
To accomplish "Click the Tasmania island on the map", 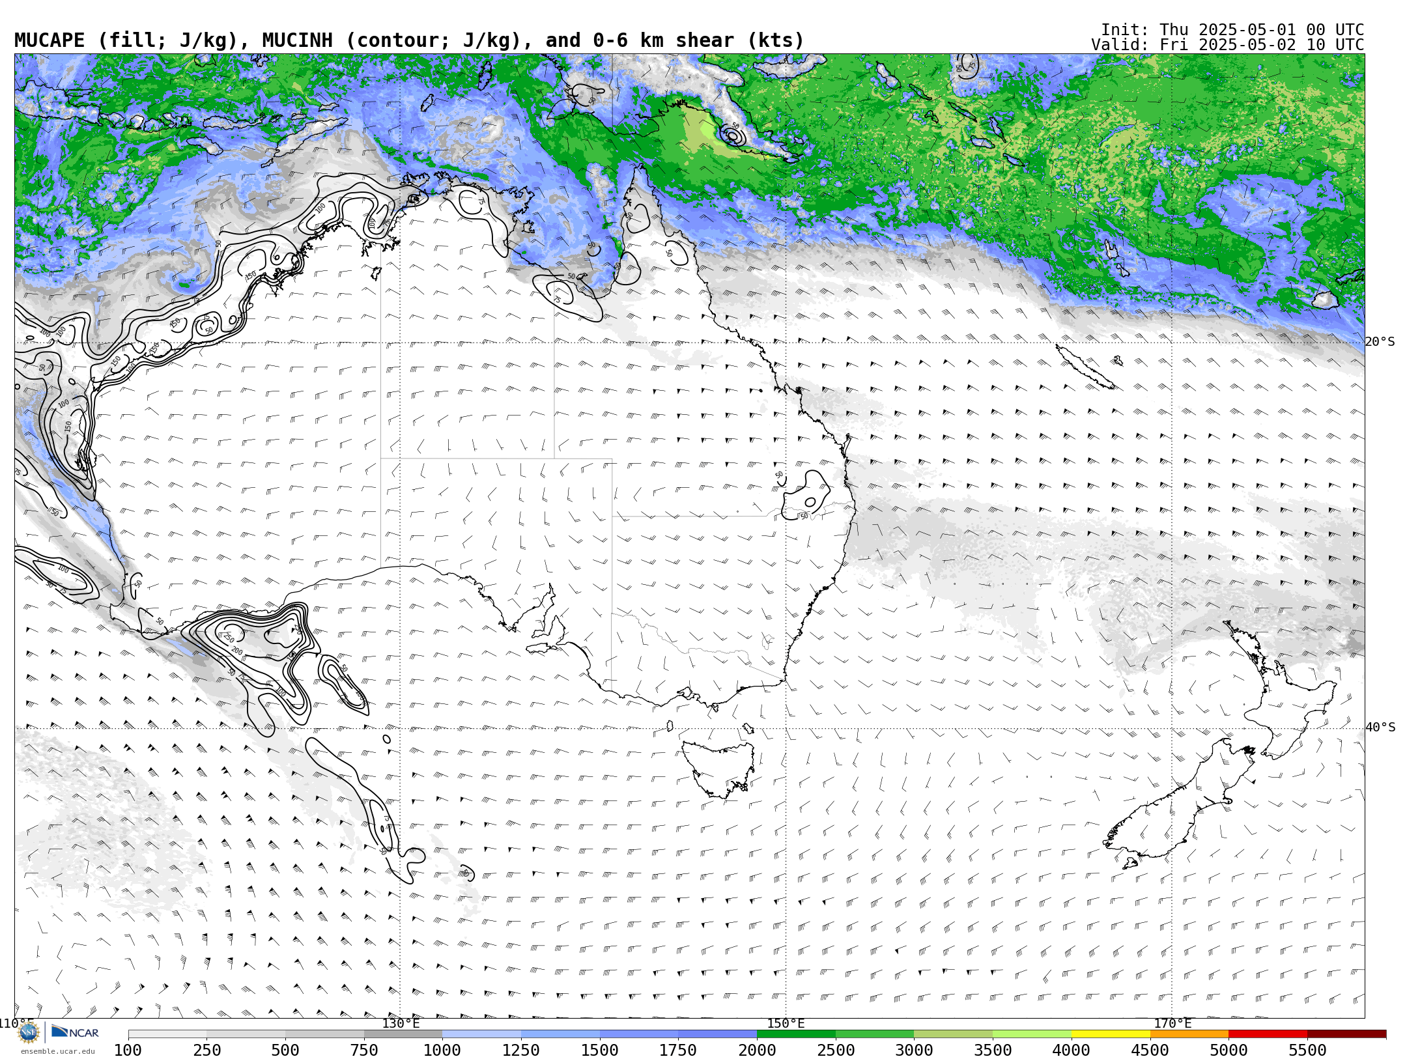I will click(720, 769).
